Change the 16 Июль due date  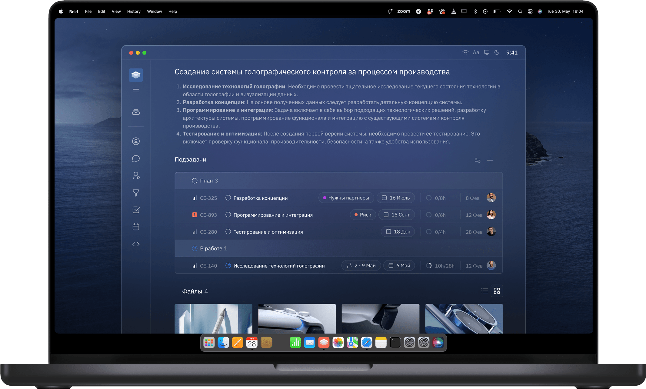tap(395, 198)
